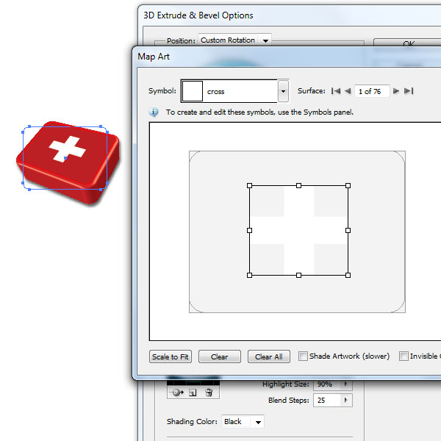Viewport: 441px width, 441px height.
Task: Go to the previous surface
Action: click(x=348, y=91)
